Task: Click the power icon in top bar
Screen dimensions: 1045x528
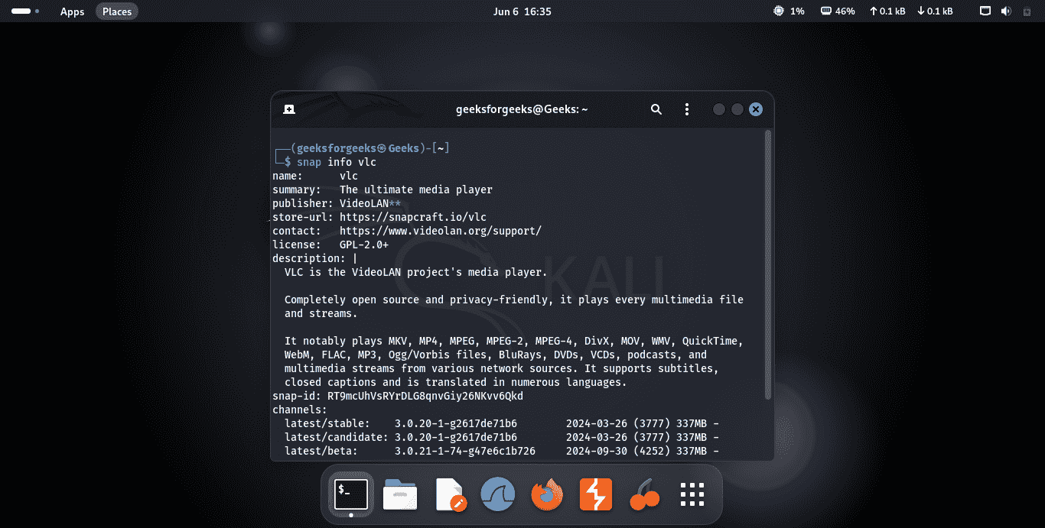Action: point(1027,11)
